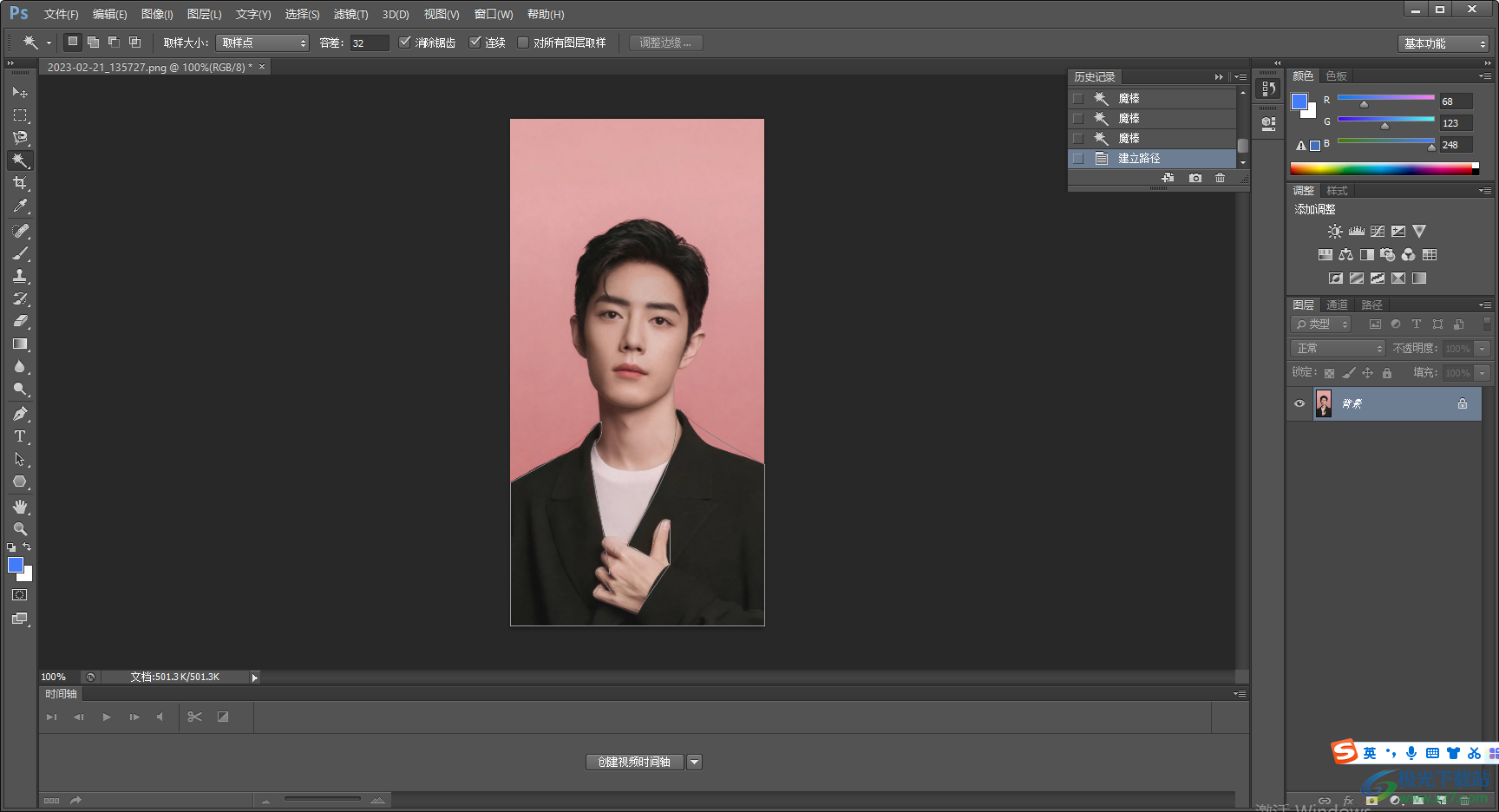The height and width of the screenshot is (812, 1499).
Task: Uncheck the 连续 contiguous checkbox
Action: [475, 43]
